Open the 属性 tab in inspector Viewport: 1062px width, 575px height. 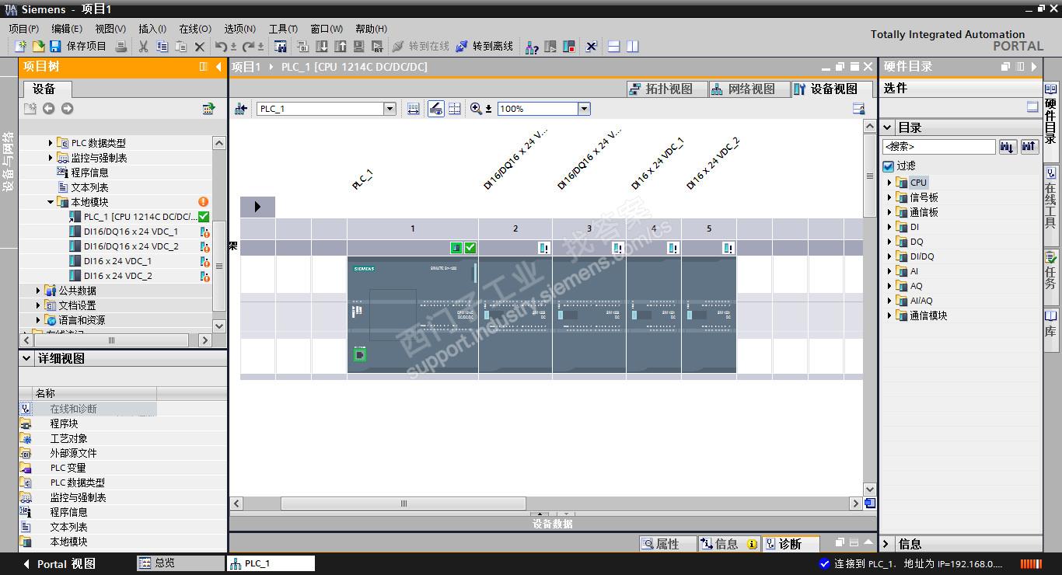[666, 544]
